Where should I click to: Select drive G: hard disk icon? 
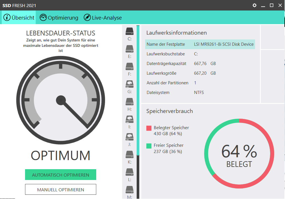[x=130, y=84]
